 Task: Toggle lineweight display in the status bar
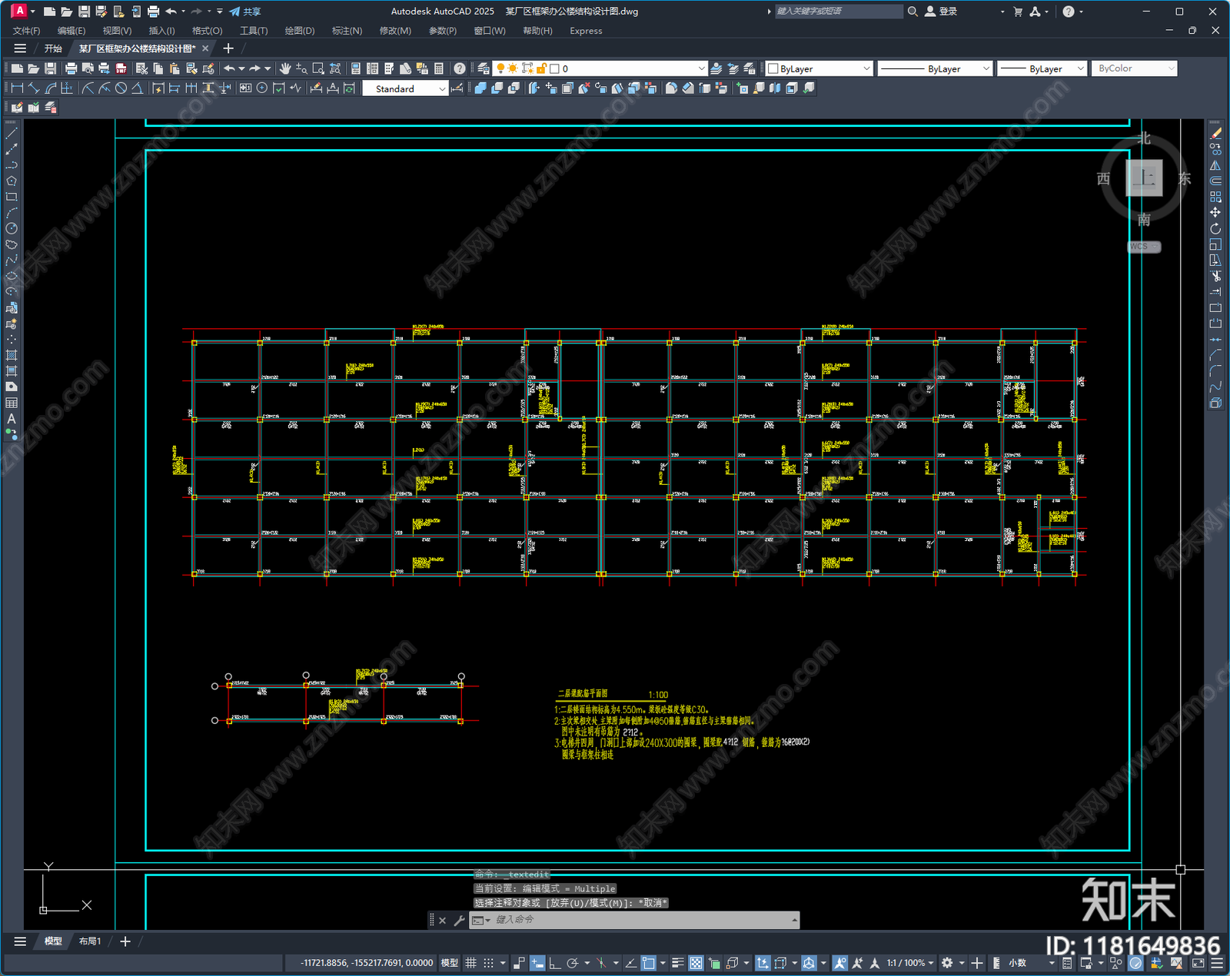pos(678,963)
